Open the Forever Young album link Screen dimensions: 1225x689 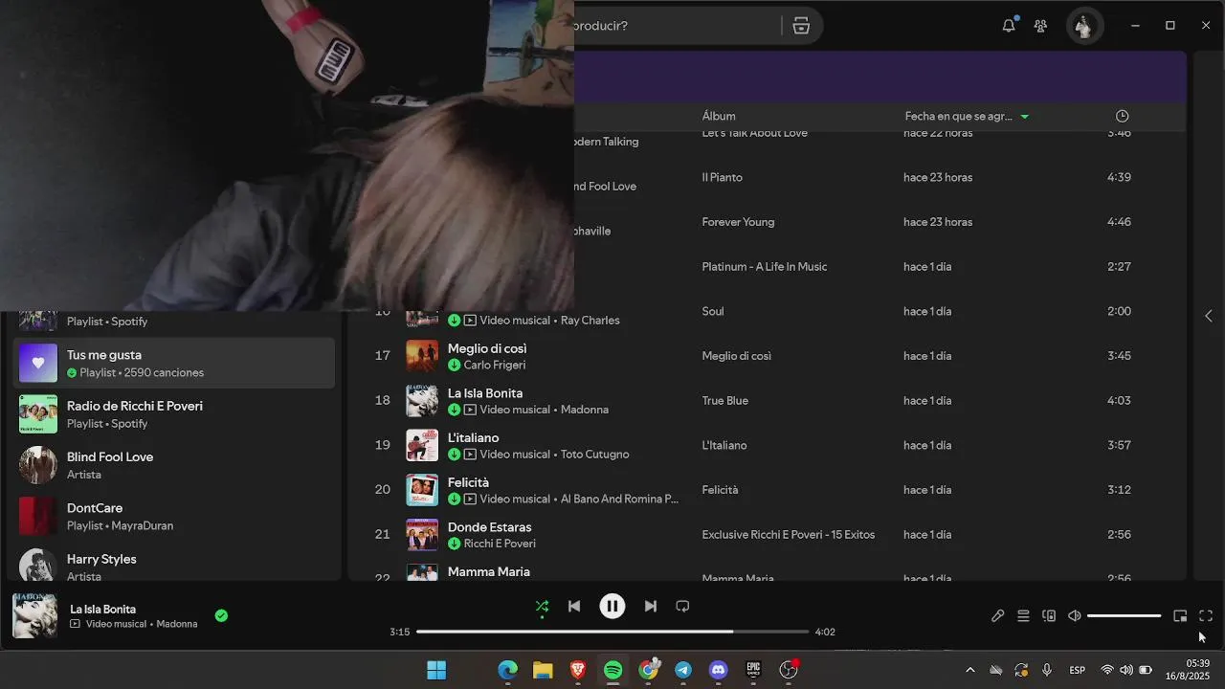[738, 222]
